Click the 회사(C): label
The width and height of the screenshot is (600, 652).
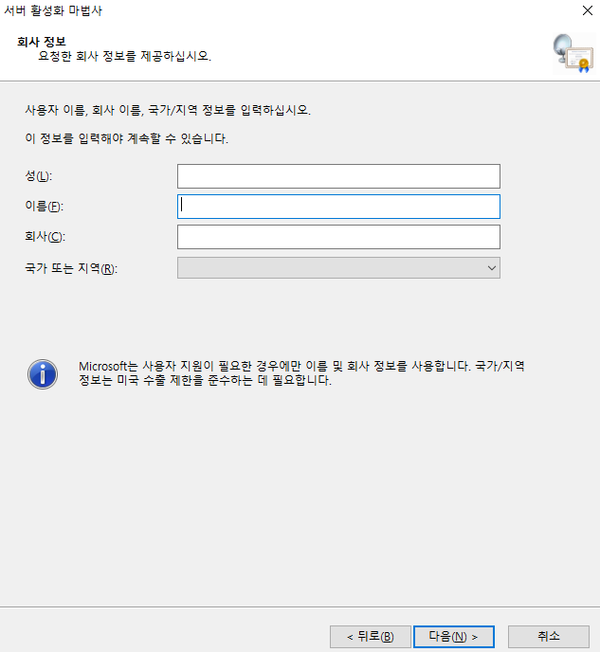45,237
